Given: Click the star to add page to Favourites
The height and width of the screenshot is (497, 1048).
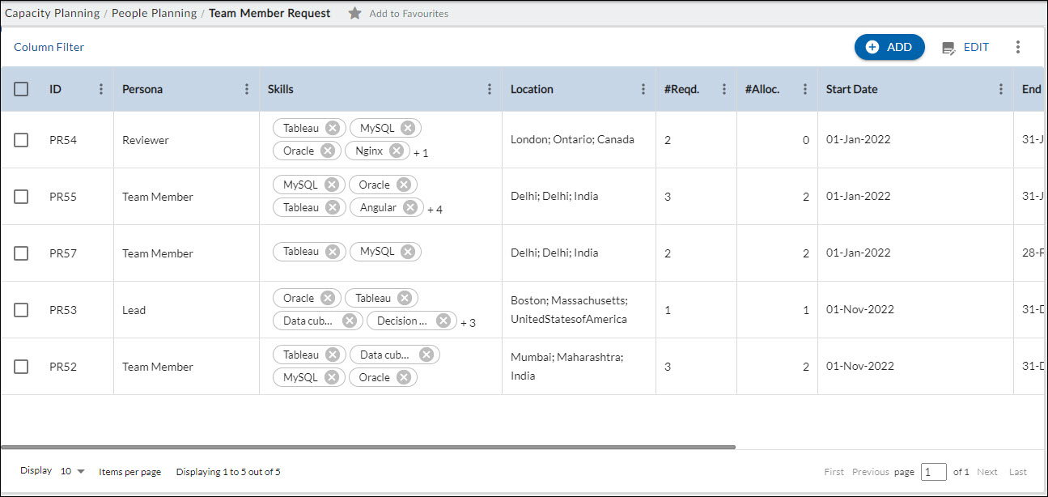Looking at the screenshot, I should tap(354, 13).
